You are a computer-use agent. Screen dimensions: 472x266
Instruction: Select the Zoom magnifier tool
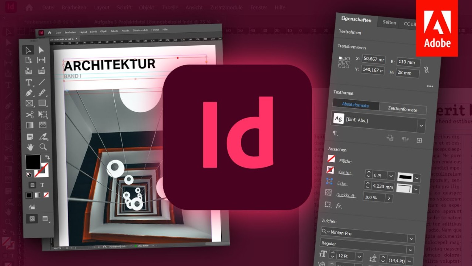tap(43, 147)
